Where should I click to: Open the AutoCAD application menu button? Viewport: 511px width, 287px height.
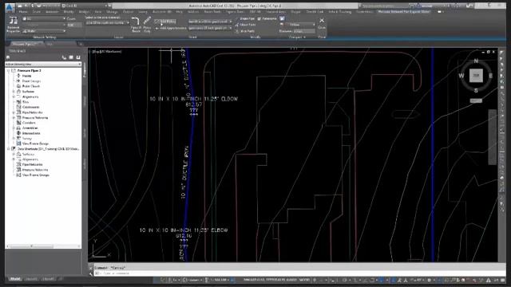tap(10, 7)
